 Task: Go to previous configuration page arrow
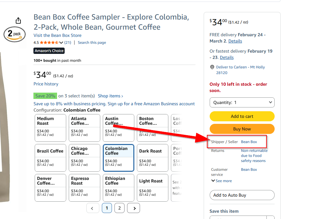(92, 208)
